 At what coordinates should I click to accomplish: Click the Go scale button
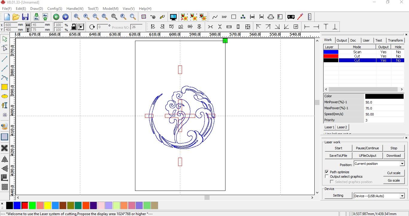point(394,180)
